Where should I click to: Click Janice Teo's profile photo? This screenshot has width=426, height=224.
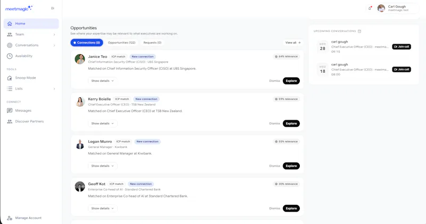(x=80, y=59)
